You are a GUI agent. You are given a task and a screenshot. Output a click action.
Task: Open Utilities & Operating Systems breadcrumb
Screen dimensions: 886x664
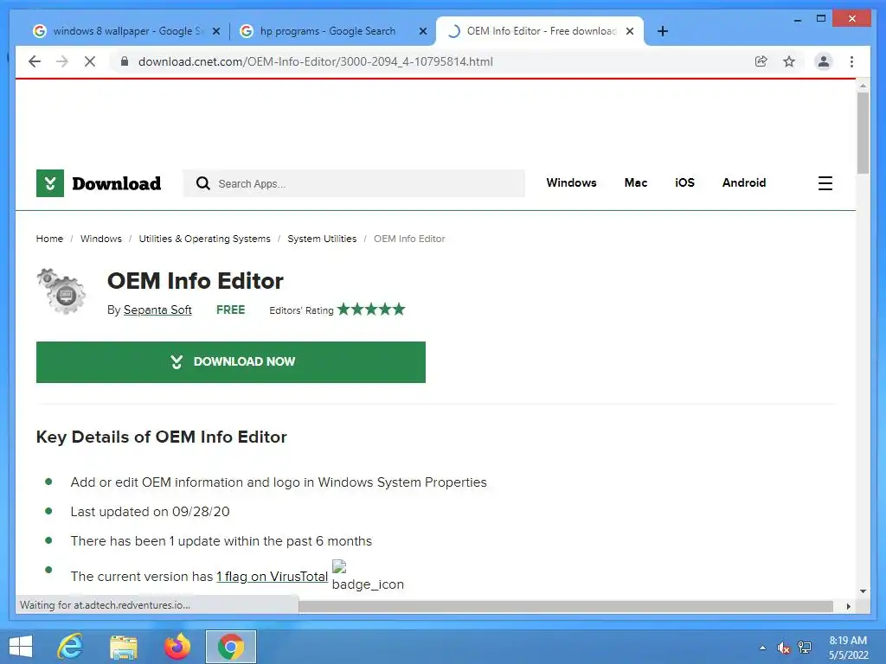(x=204, y=239)
